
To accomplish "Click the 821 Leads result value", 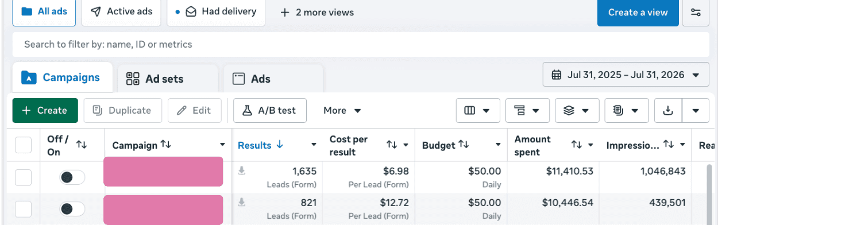I will 308,203.
